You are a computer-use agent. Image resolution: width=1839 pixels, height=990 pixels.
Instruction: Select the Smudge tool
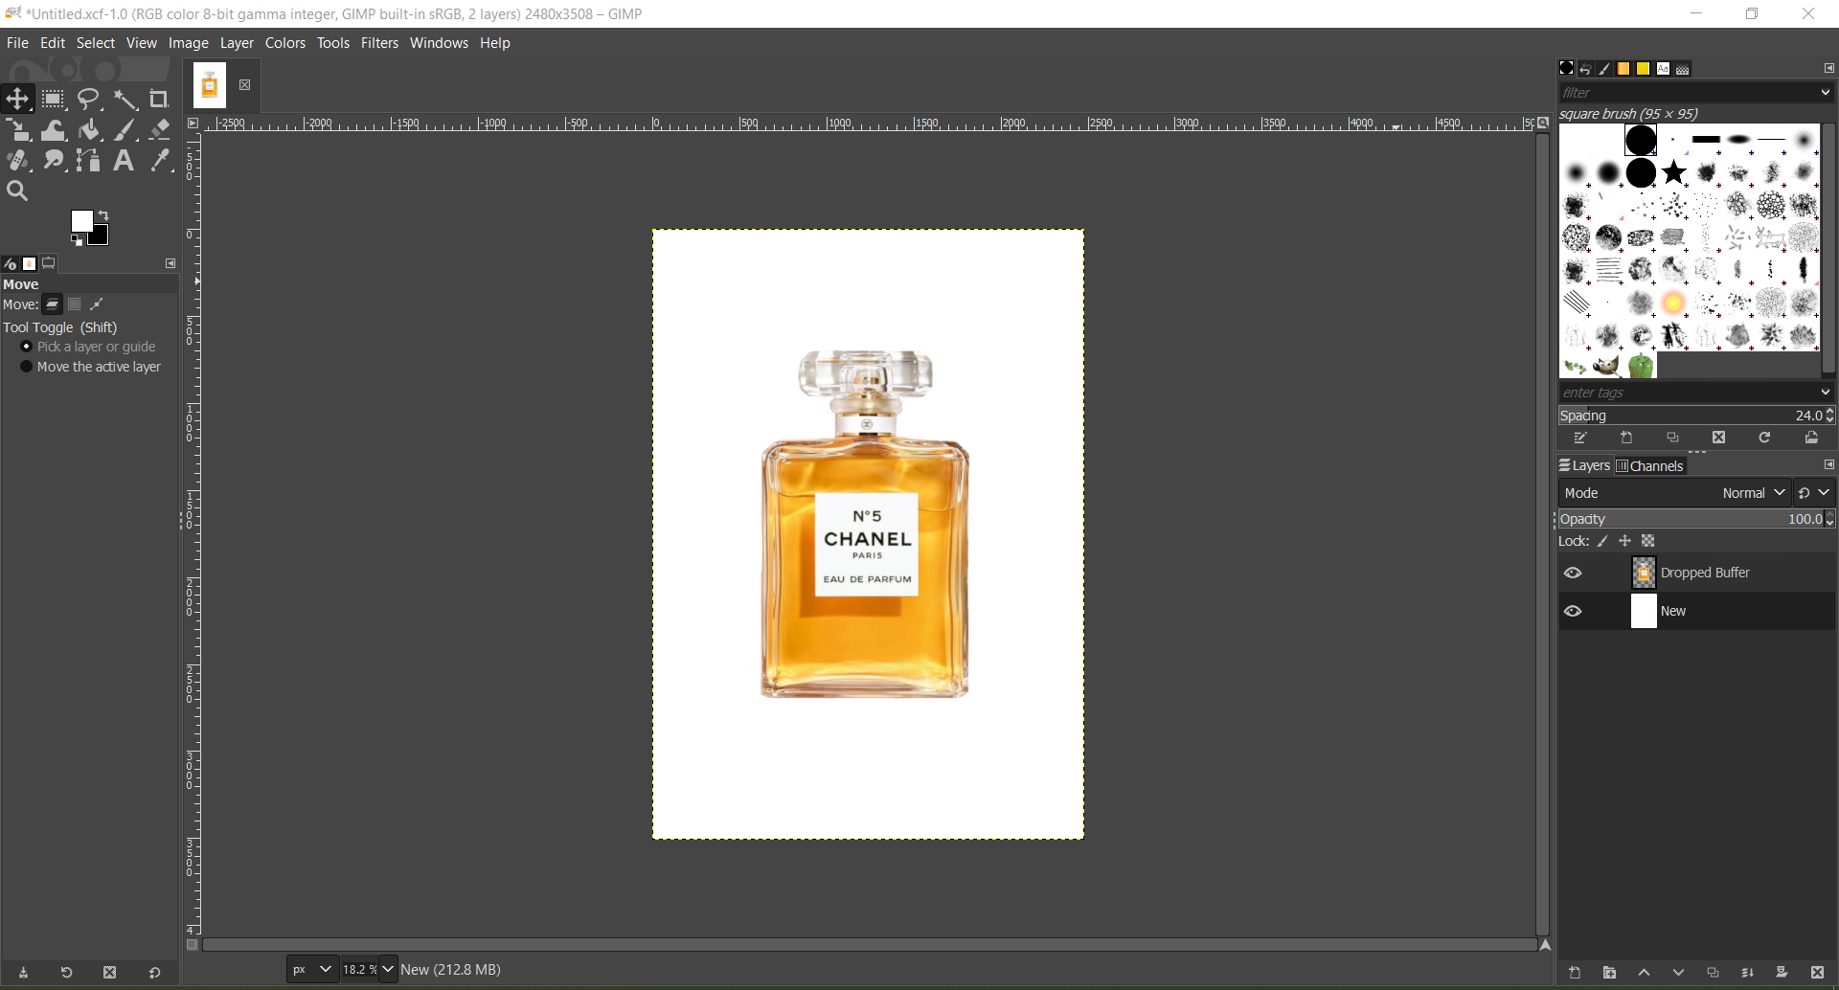click(x=54, y=161)
